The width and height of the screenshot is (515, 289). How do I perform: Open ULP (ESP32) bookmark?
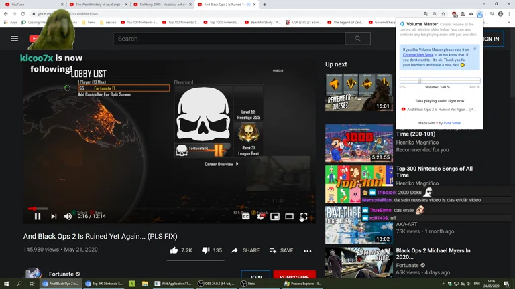pos(304,22)
